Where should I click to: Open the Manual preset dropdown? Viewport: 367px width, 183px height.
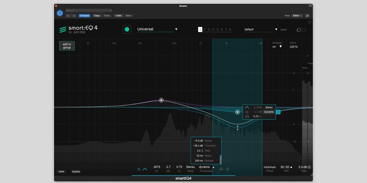[x=89, y=10]
